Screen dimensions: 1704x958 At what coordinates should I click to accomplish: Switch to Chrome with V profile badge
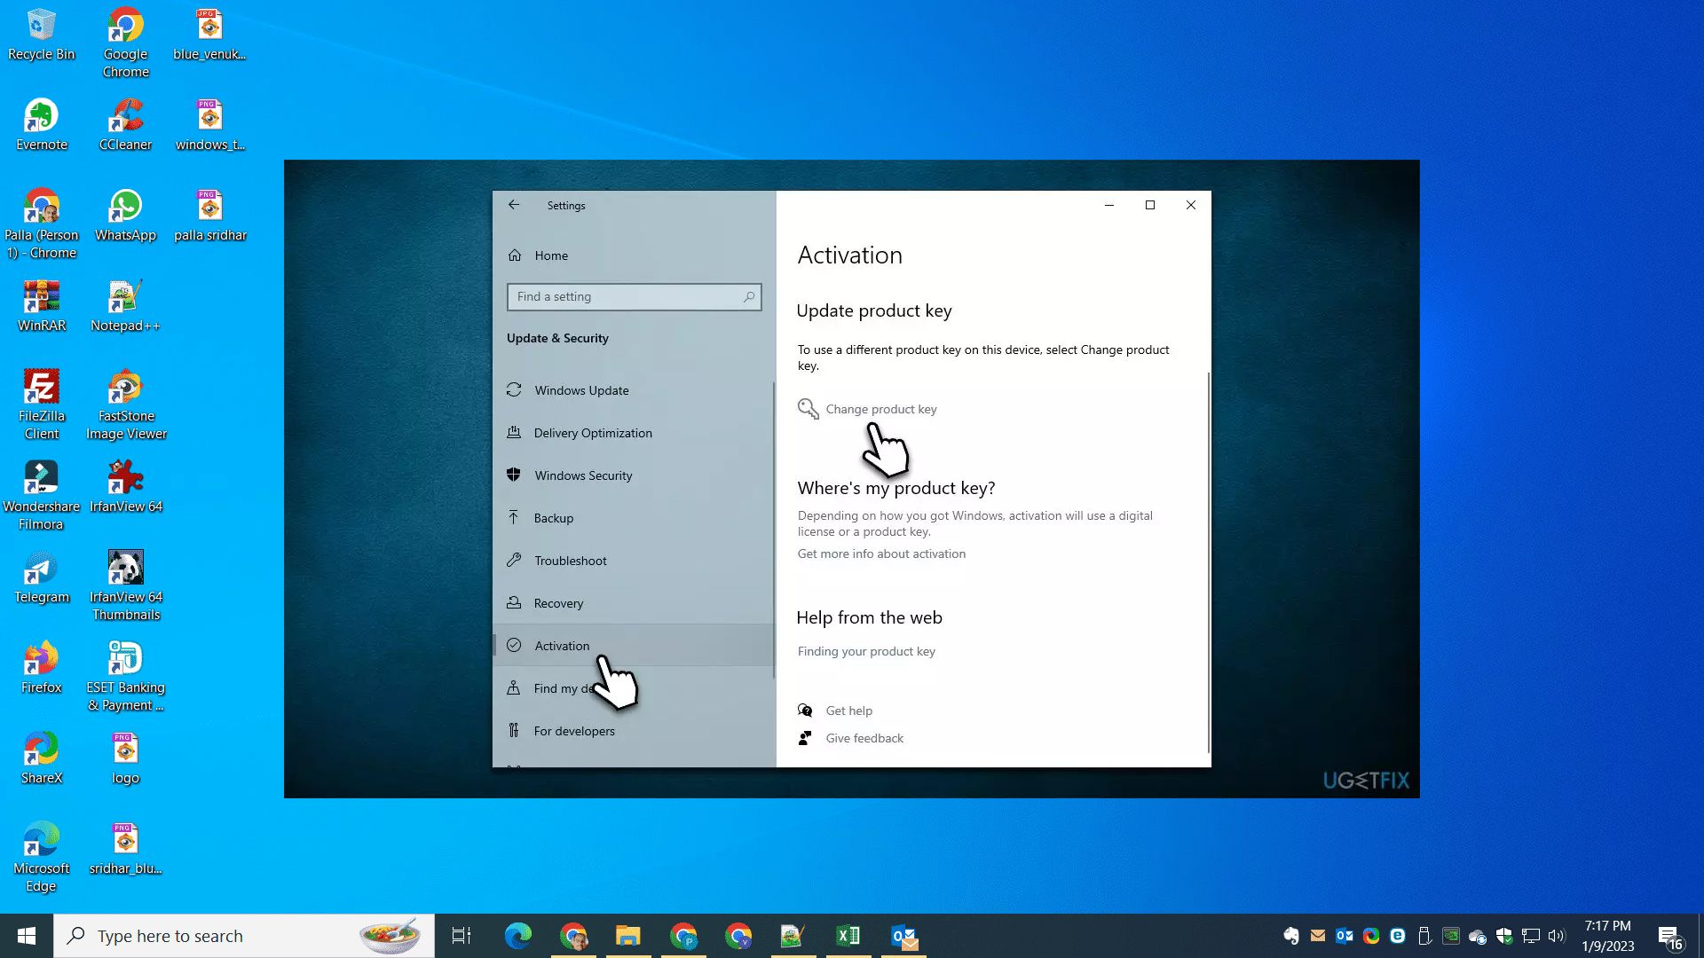click(738, 936)
